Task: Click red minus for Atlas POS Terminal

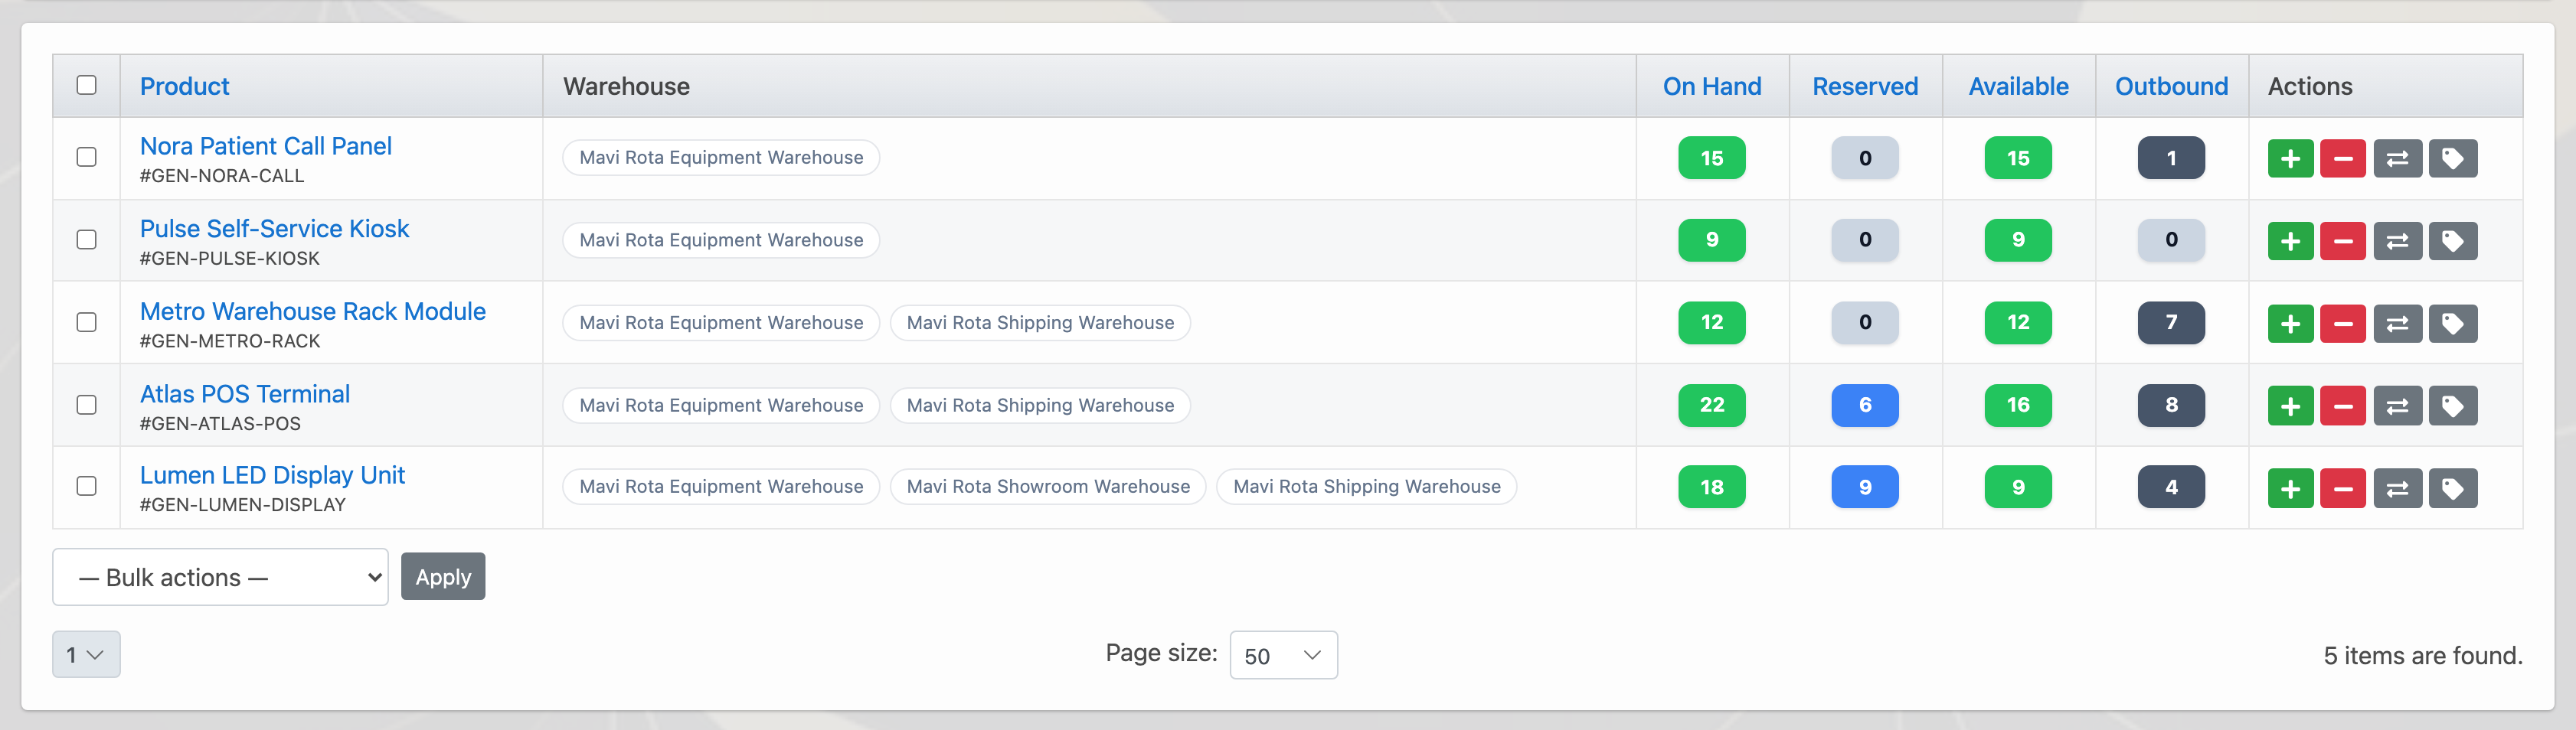Action: (x=2342, y=406)
